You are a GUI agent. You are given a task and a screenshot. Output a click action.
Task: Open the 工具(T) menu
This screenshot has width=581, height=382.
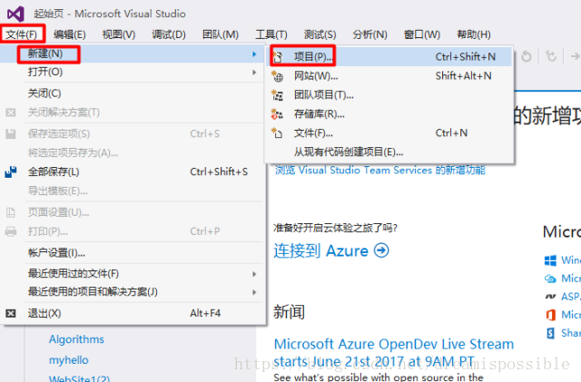coord(271,34)
